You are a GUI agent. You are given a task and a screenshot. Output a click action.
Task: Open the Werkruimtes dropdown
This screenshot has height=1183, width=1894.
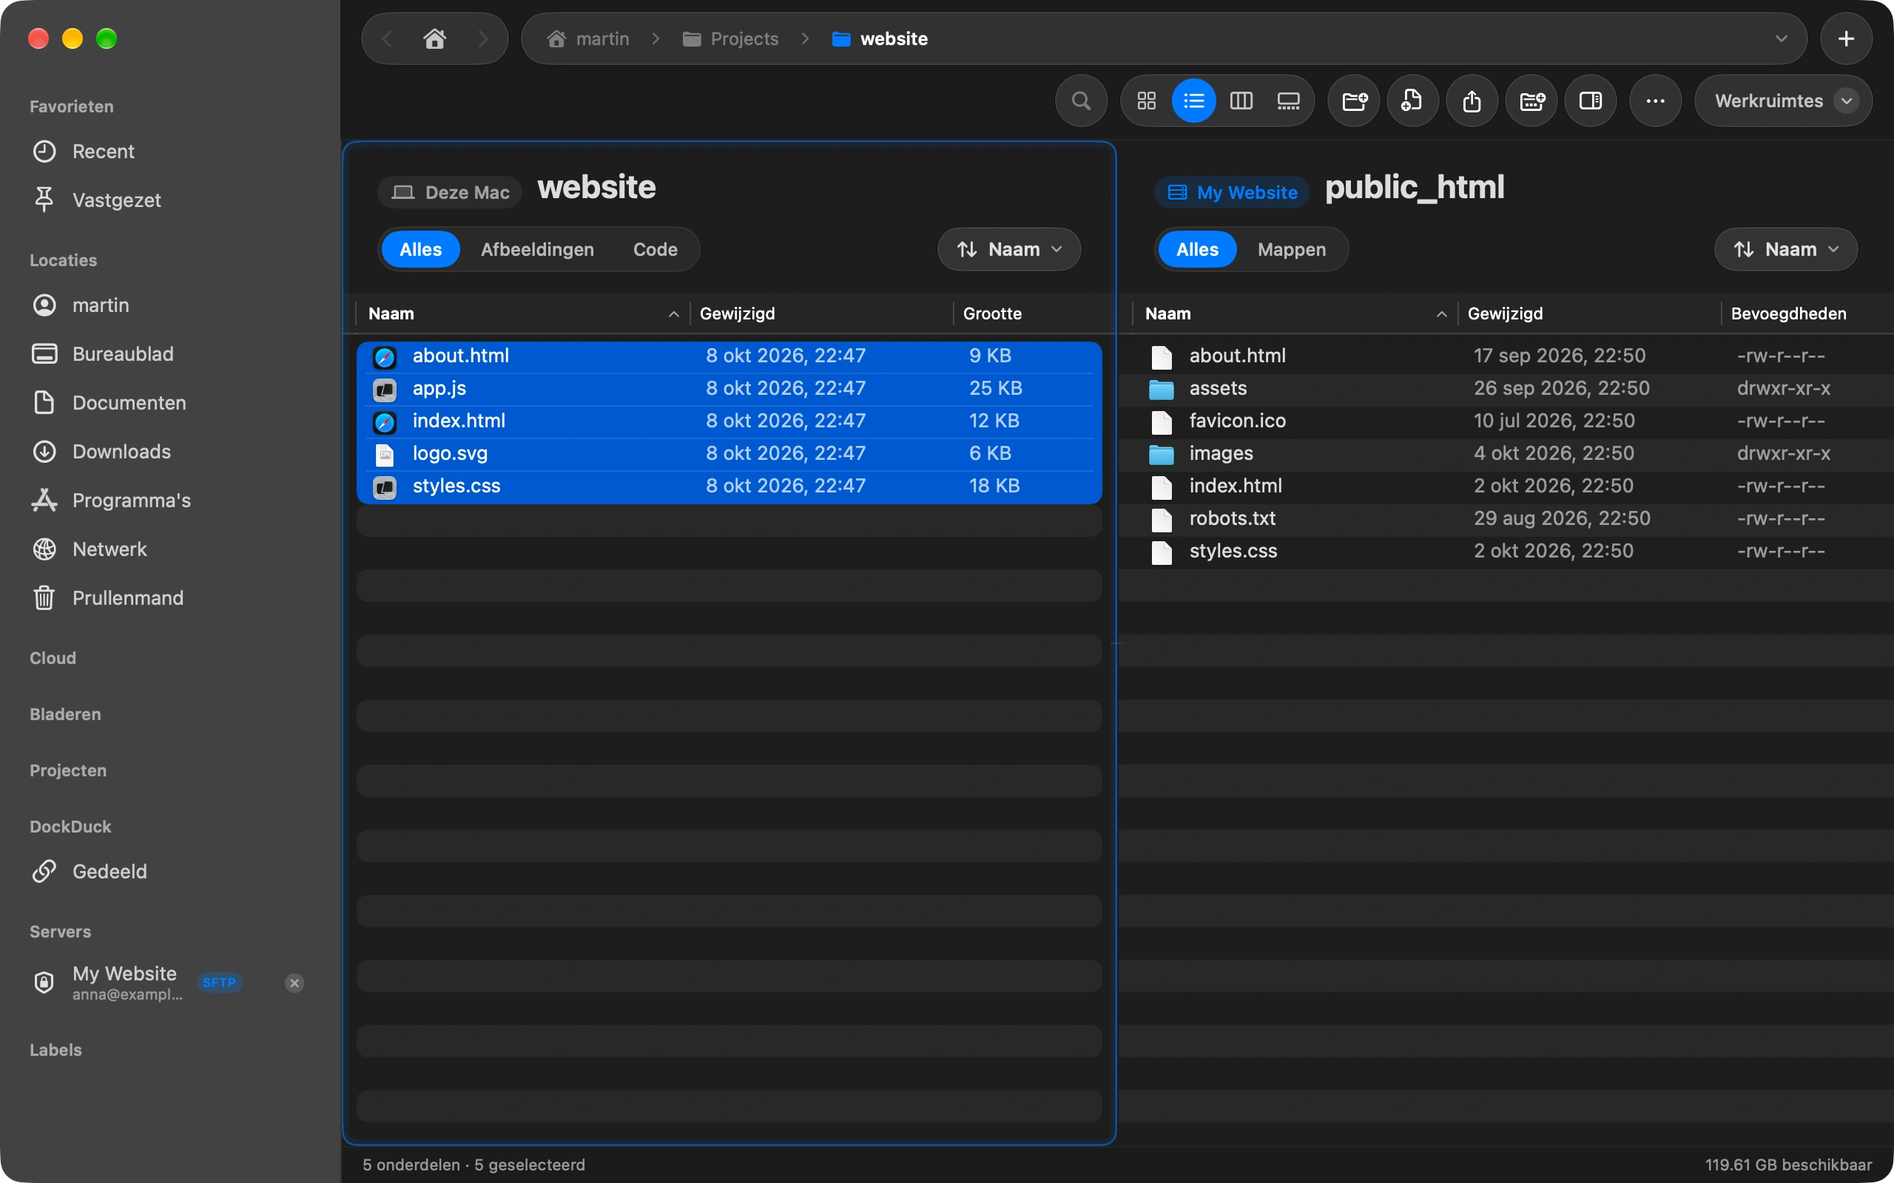[1783, 101]
